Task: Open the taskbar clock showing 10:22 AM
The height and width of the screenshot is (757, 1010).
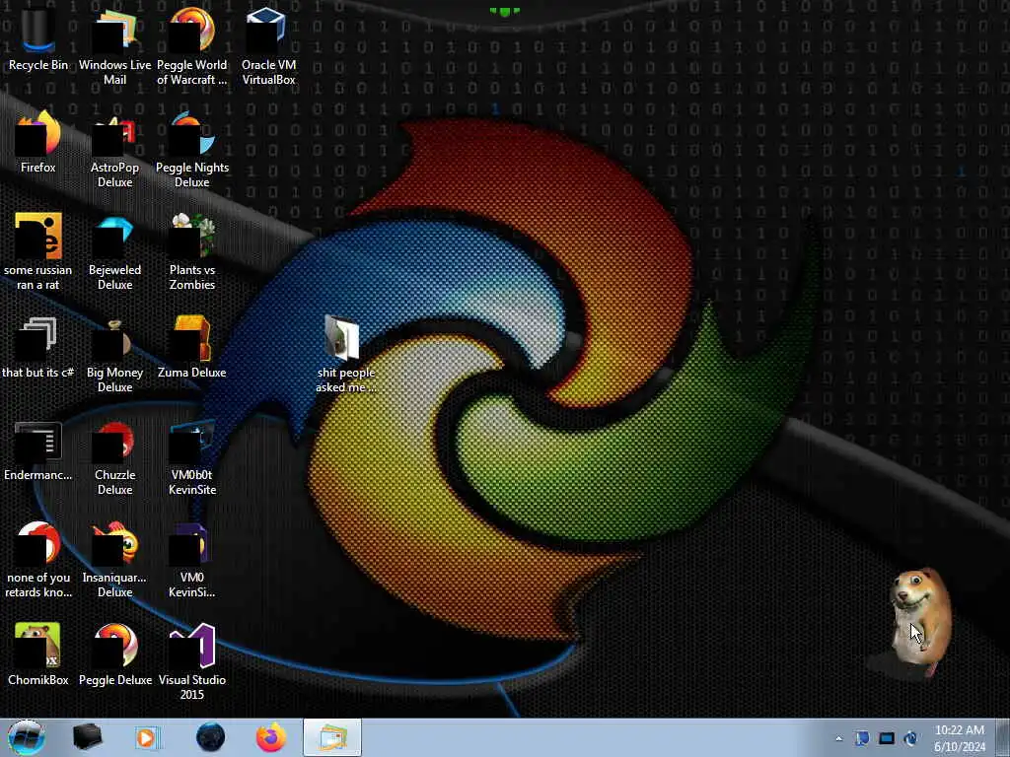Action: [x=960, y=738]
